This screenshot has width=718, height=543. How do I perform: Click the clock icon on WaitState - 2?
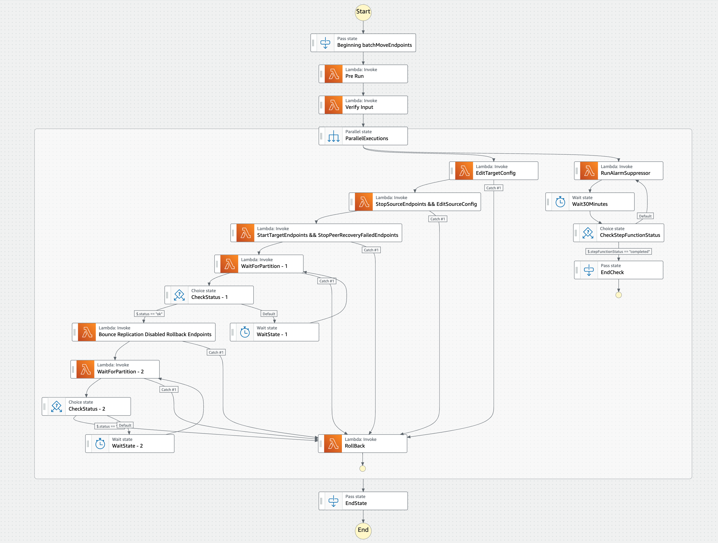[100, 444]
